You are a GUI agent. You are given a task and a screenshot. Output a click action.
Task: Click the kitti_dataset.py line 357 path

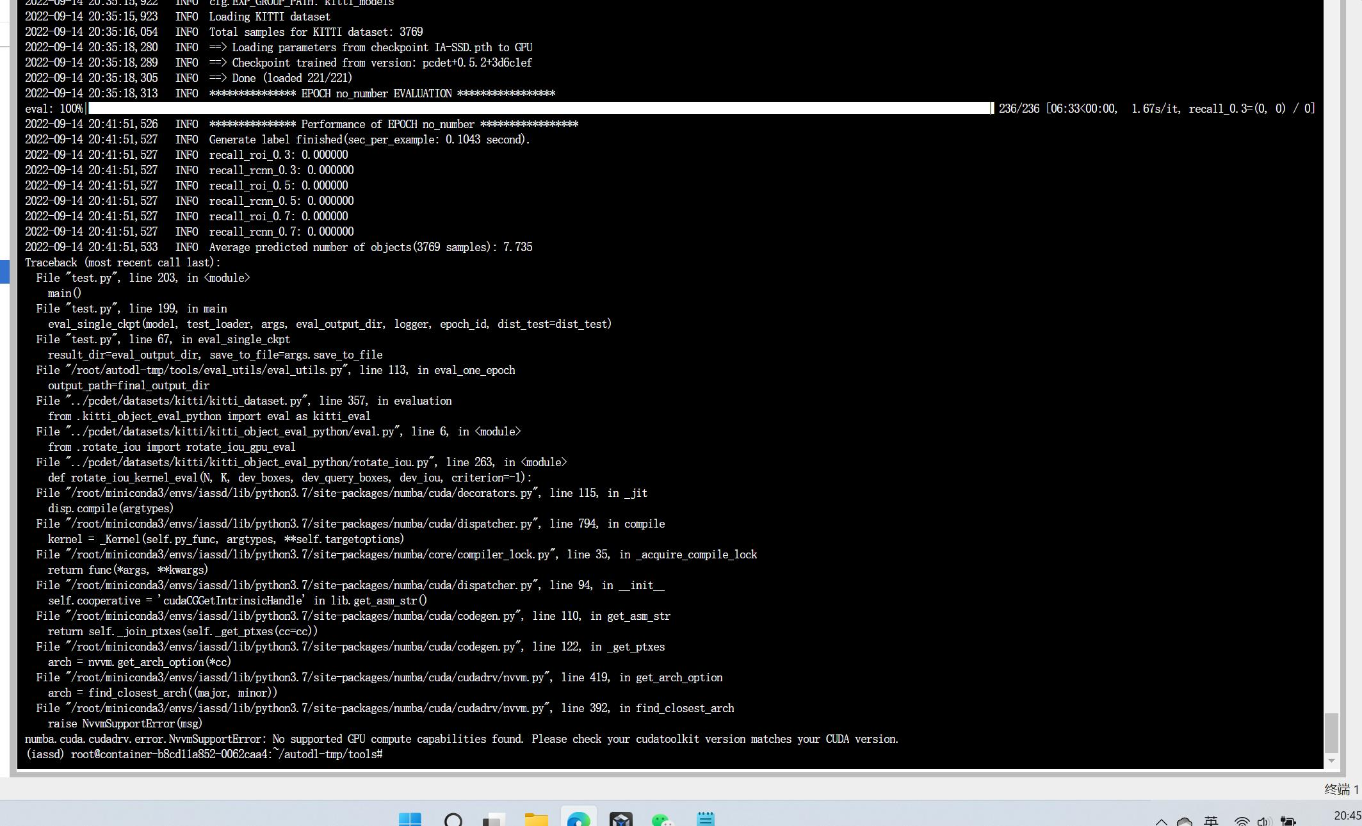[x=244, y=401]
